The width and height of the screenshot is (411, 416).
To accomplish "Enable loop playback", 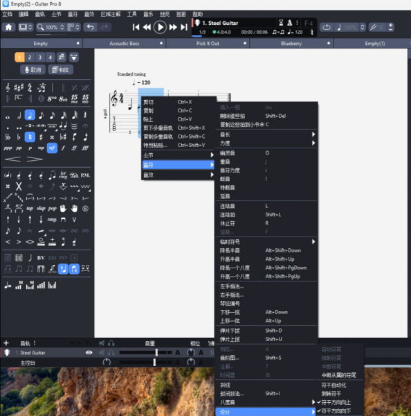I will click(x=327, y=27).
